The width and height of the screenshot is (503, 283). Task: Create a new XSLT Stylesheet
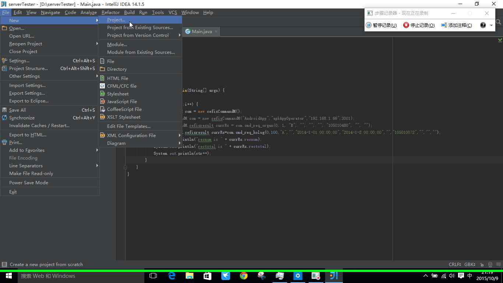coord(140,117)
